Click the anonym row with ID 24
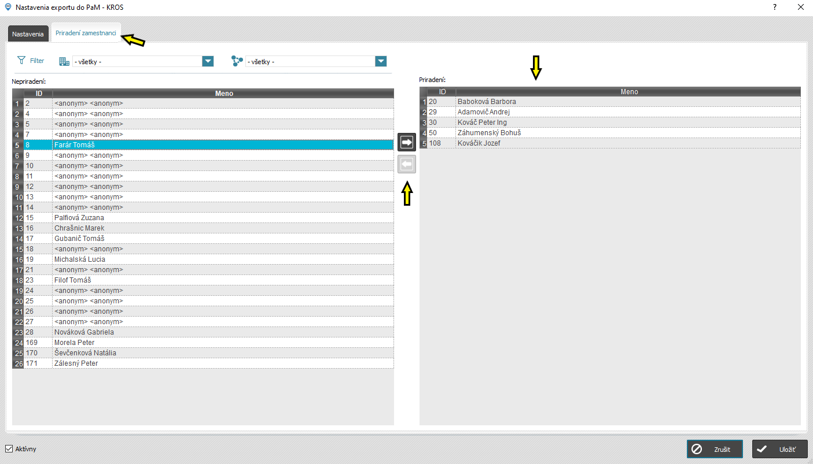 click(x=203, y=291)
